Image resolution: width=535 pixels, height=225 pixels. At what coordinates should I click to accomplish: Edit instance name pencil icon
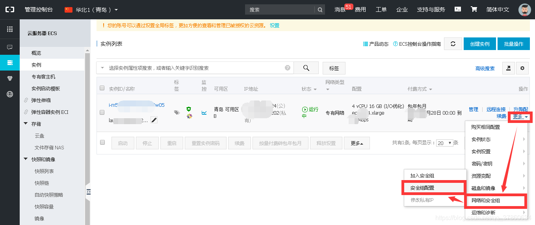point(154,120)
